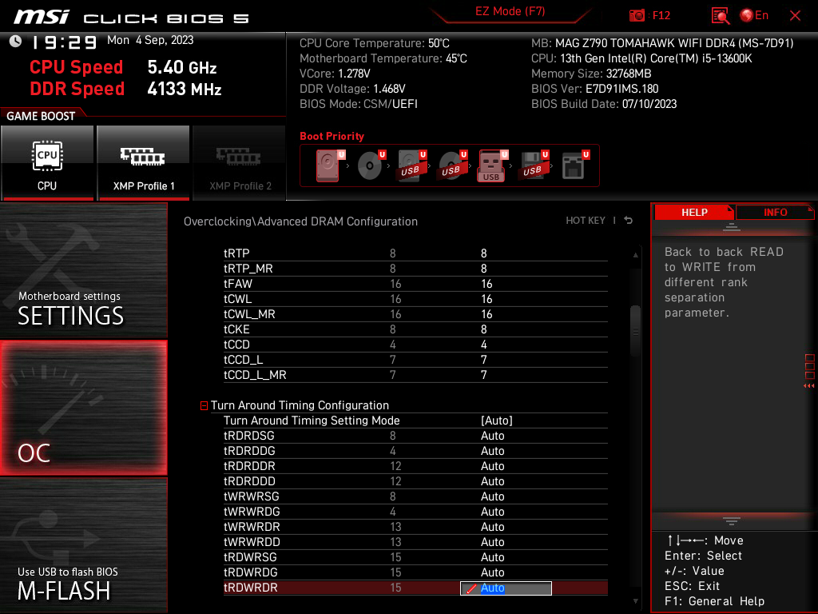
Task: Click the tCCD_L timing row
Action: point(415,360)
